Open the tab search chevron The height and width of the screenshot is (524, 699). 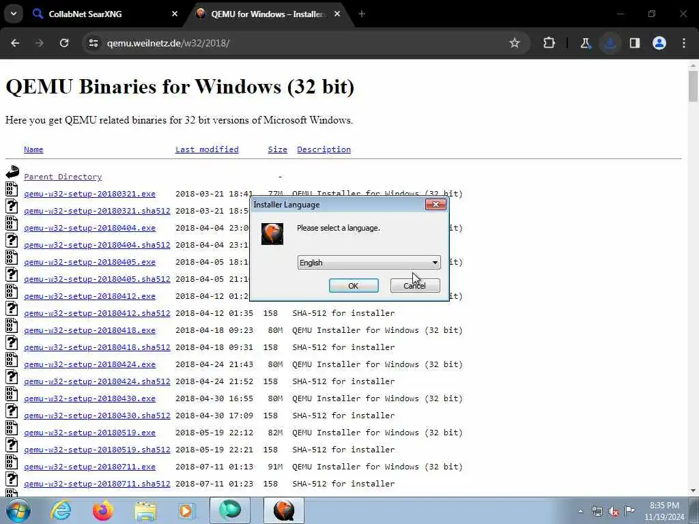[14, 14]
